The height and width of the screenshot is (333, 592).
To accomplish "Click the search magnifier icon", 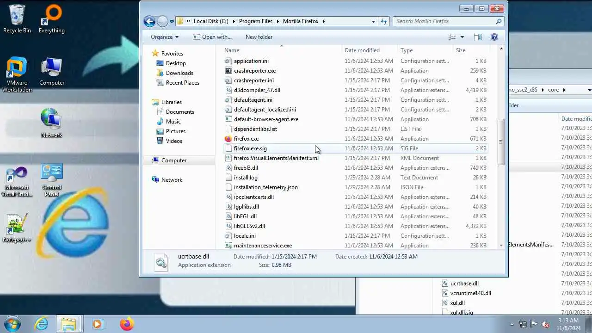I will [x=499, y=21].
